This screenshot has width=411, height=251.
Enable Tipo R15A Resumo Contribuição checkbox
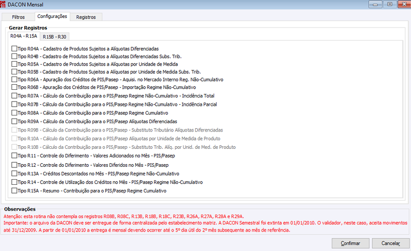(x=14, y=191)
